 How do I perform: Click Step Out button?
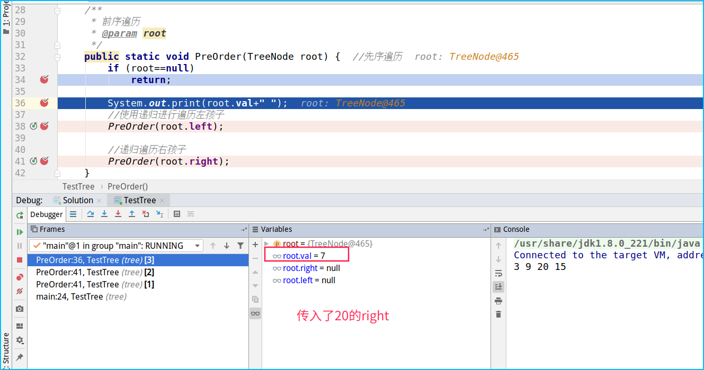pos(132,214)
